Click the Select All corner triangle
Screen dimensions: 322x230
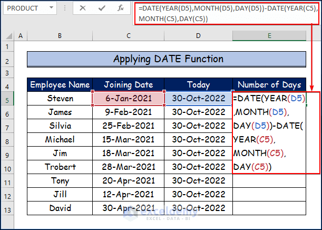[9, 36]
